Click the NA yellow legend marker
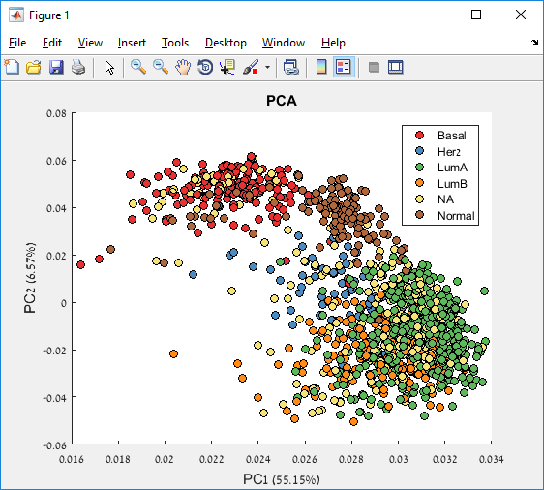This screenshot has height=490, width=544. 420,199
